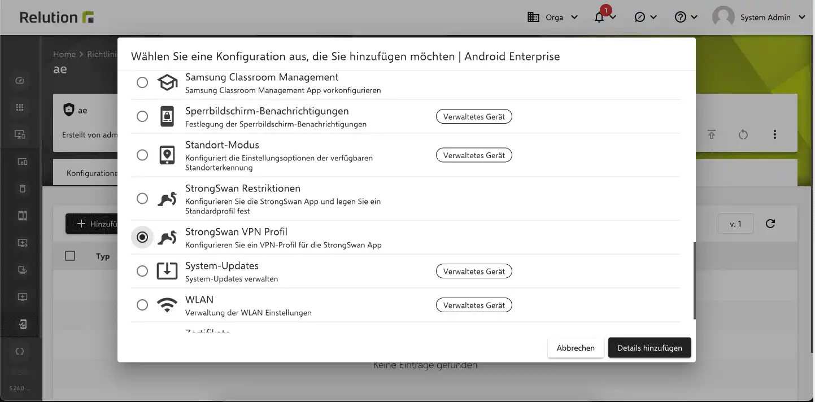Image resolution: width=815 pixels, height=402 pixels.
Task: Open the three-dot more options menu
Action: pyautogui.click(x=775, y=134)
